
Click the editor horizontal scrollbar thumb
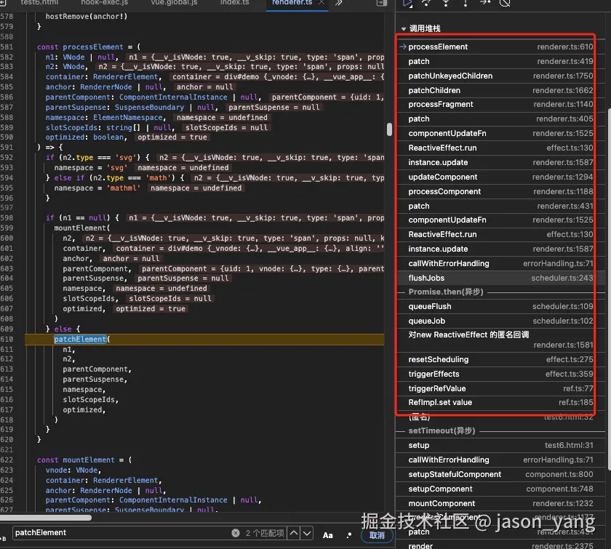coord(46,518)
